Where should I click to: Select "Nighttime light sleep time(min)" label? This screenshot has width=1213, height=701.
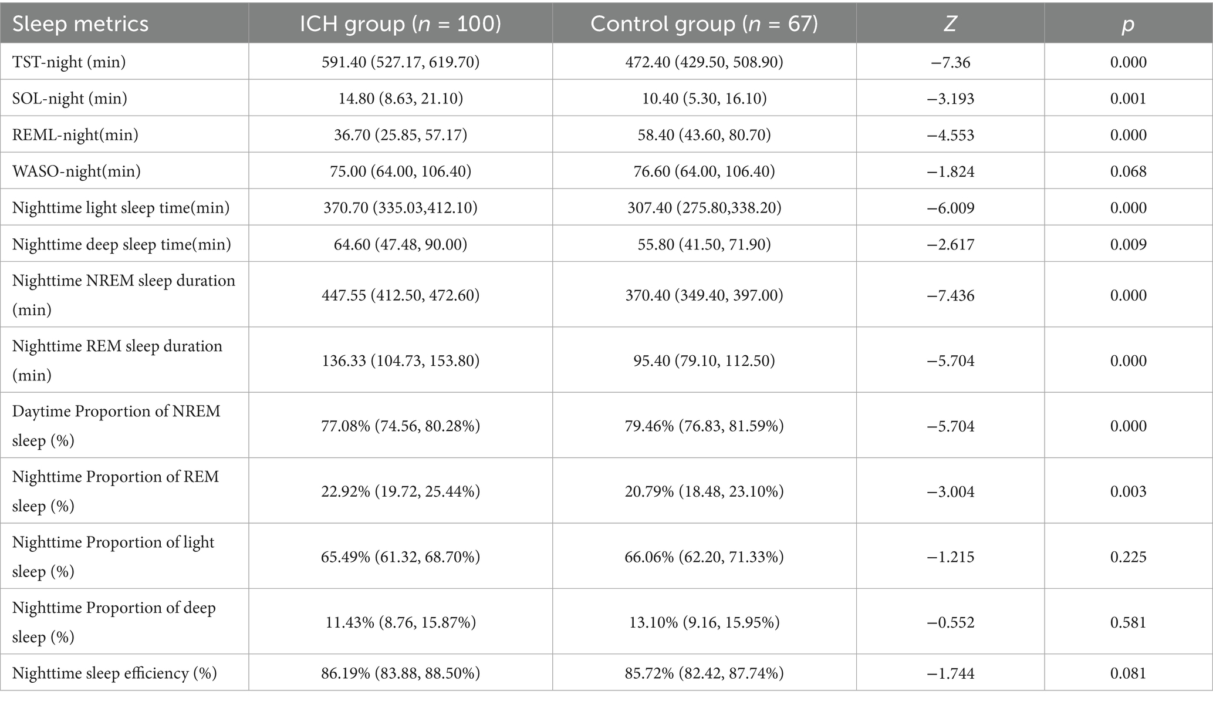point(121,208)
